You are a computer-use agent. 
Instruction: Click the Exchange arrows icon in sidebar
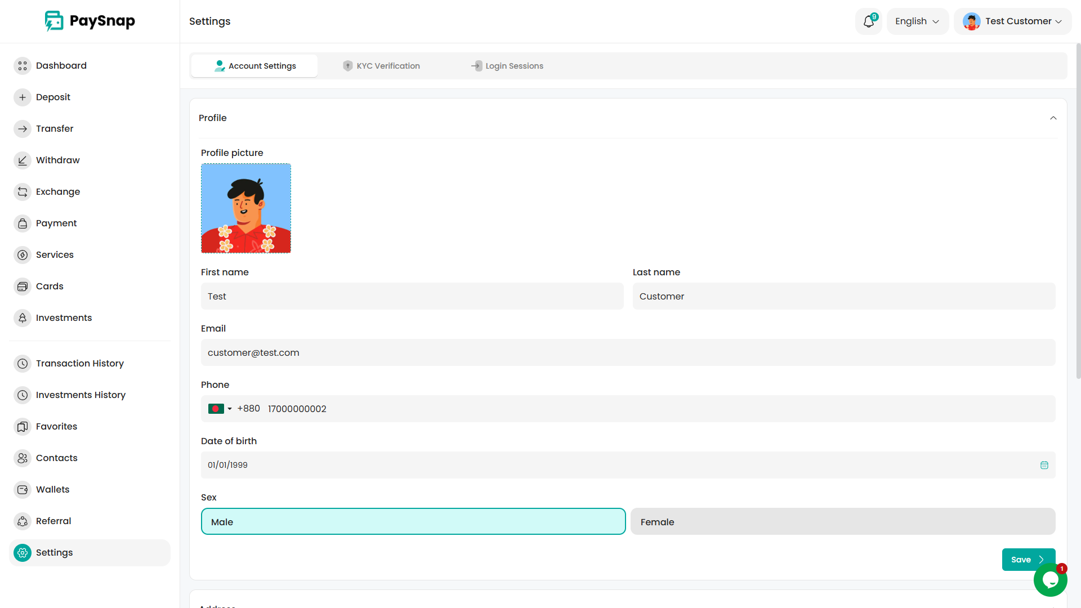click(x=23, y=192)
